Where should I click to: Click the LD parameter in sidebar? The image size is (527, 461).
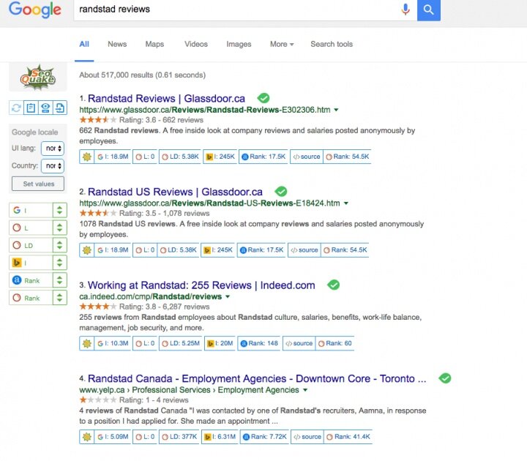[31, 245]
